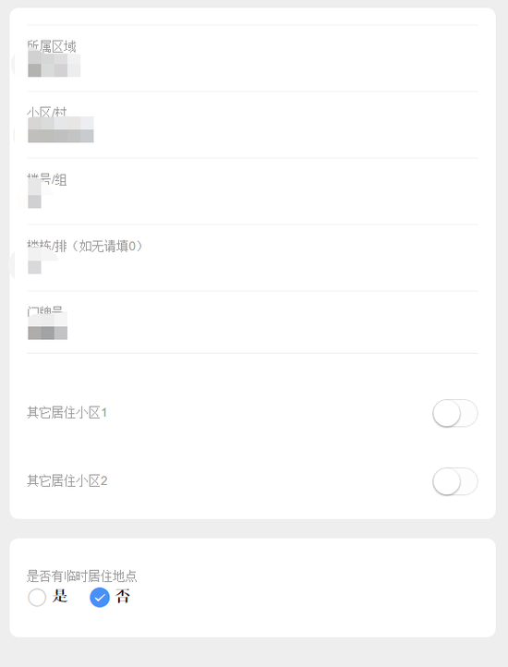This screenshot has height=667, width=508.
Task: Click the 所属区域 field label
Action: click(x=52, y=46)
